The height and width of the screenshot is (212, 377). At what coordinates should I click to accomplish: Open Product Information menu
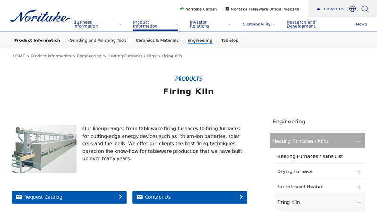(145, 24)
